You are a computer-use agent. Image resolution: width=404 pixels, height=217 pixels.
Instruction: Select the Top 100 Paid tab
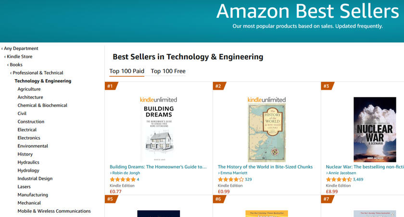(126, 72)
